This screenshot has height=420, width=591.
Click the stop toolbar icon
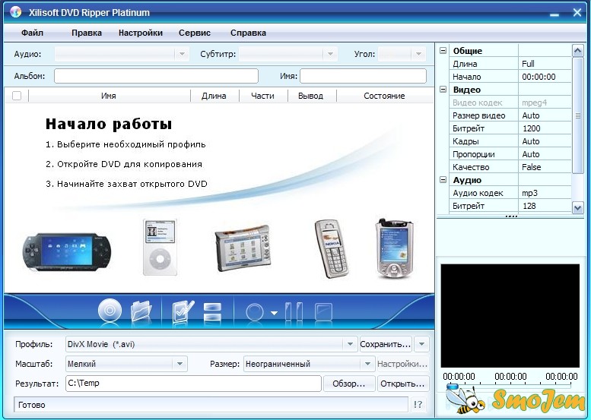pyautogui.click(x=323, y=311)
